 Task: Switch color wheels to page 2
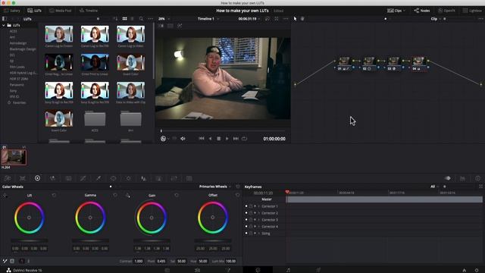pyautogui.click(x=28, y=261)
